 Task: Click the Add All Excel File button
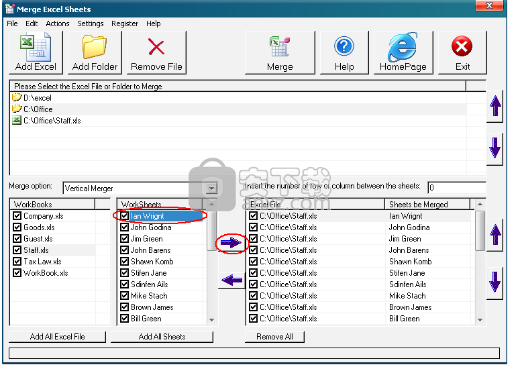(57, 337)
